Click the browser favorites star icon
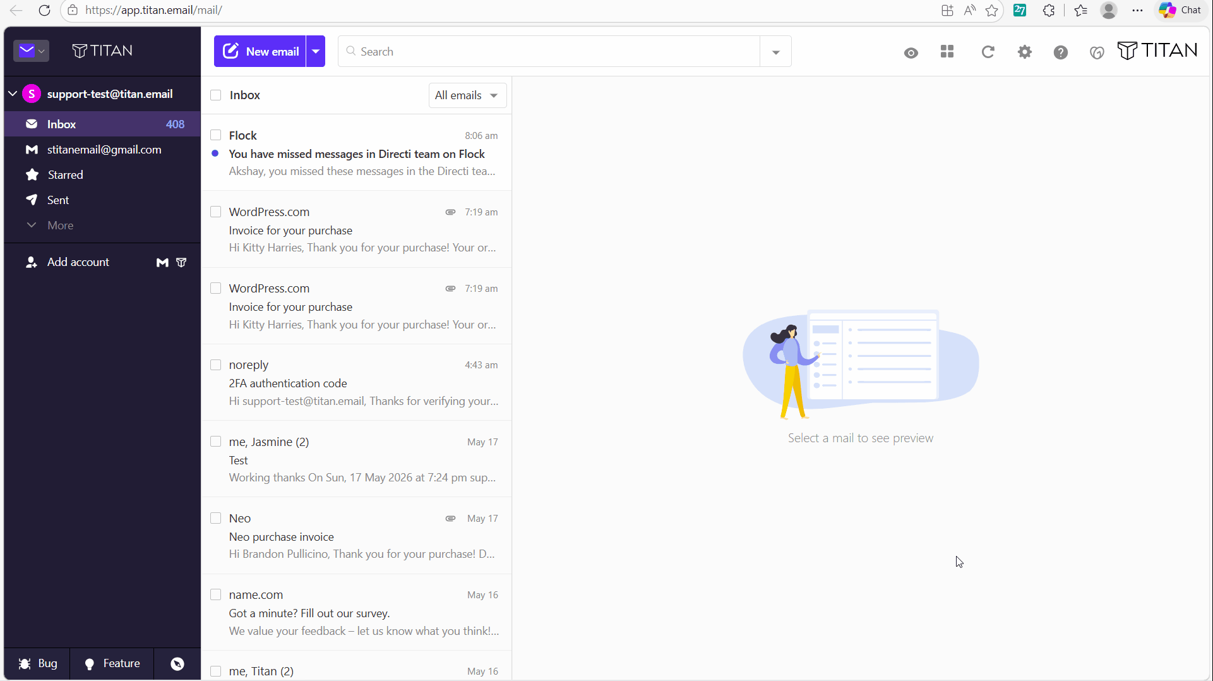This screenshot has height=681, width=1213. (991, 10)
